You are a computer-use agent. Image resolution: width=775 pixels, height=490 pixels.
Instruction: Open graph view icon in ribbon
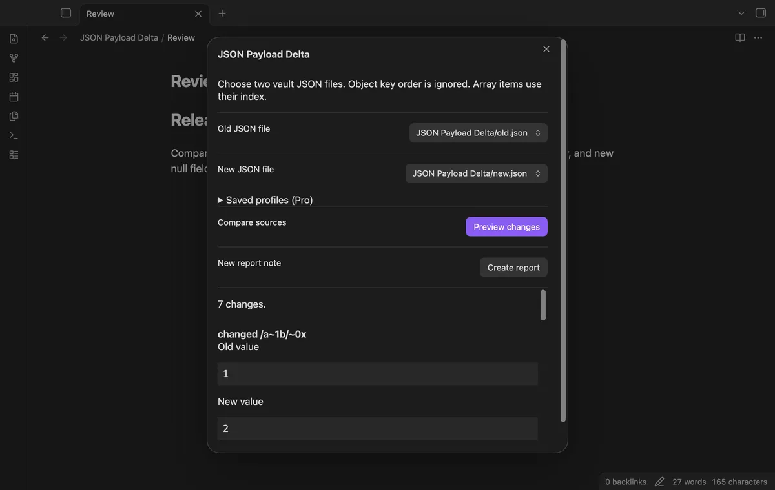(14, 58)
